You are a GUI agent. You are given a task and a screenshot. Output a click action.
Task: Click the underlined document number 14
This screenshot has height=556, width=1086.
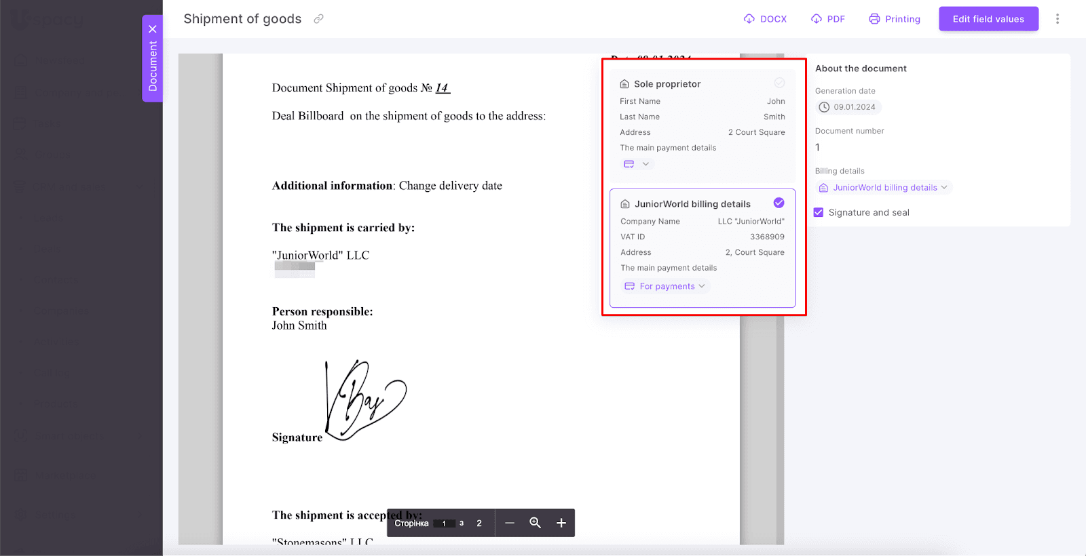click(442, 88)
